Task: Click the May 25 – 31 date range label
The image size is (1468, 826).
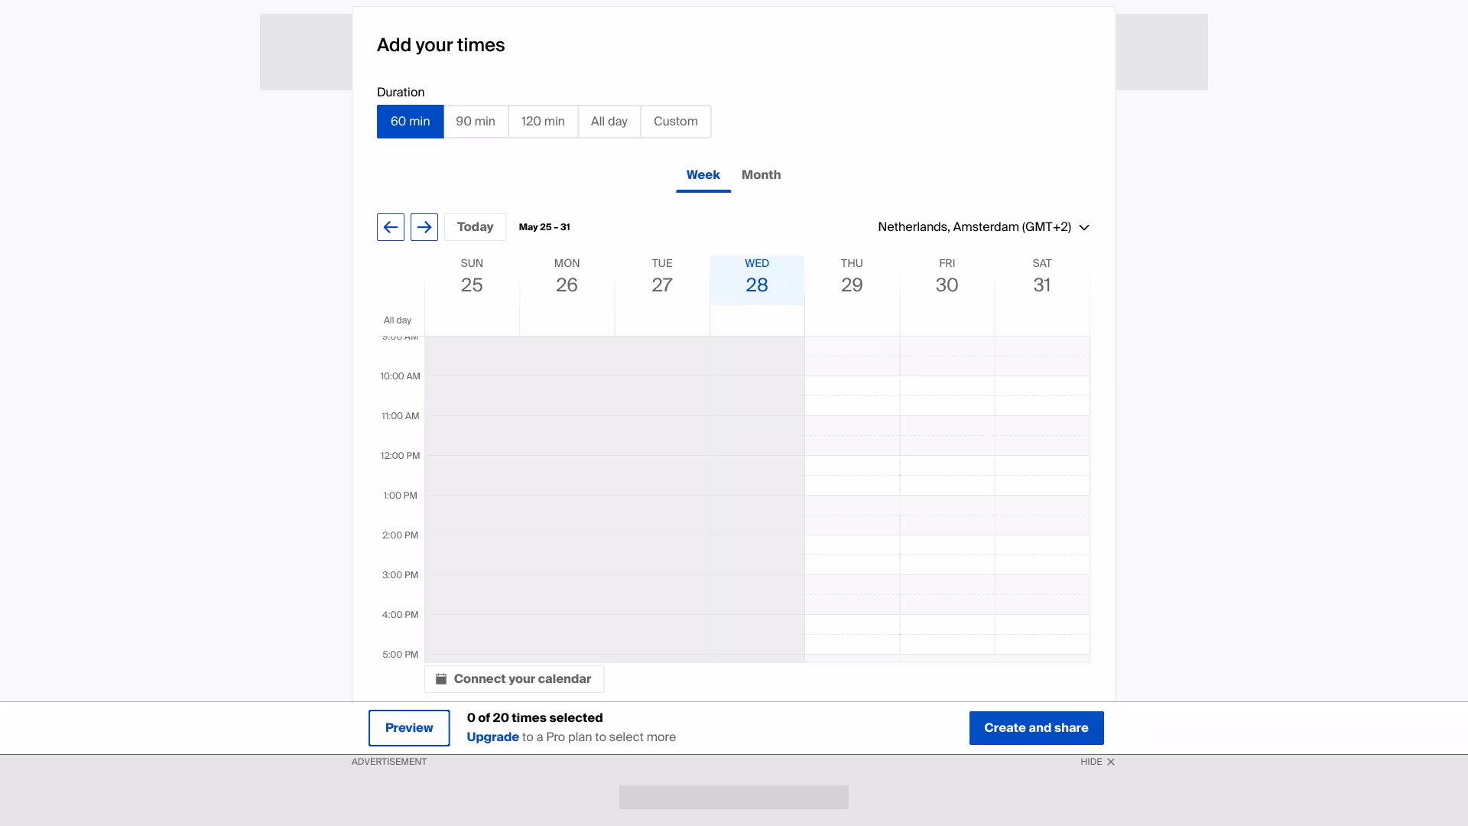Action: coord(544,227)
